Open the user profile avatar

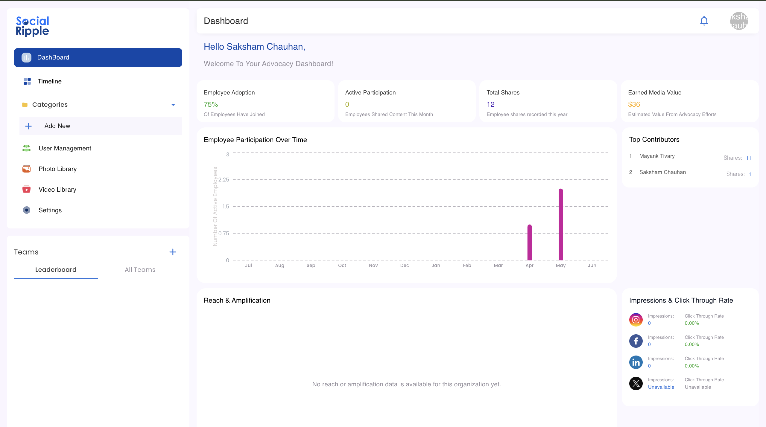click(x=739, y=21)
